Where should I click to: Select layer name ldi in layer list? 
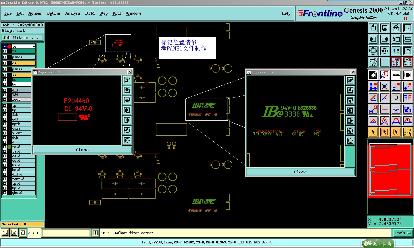click(22, 95)
